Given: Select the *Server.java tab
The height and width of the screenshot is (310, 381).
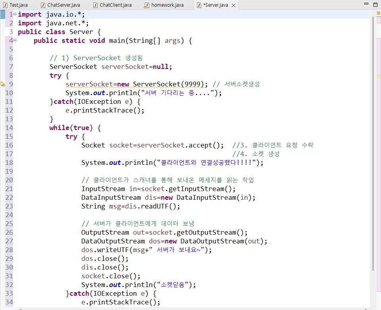Looking at the screenshot, I should pyautogui.click(x=217, y=5).
